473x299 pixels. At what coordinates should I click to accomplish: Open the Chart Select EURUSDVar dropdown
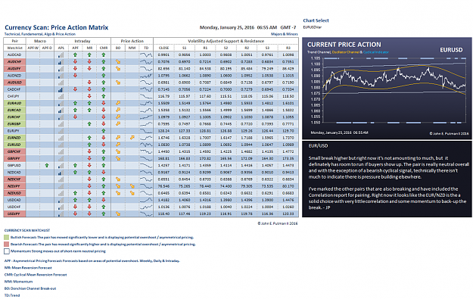(313, 27)
